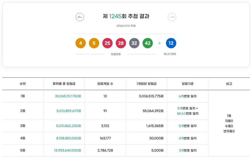Click the 당첨게임 수 column header
This screenshot has height=158, width=251.
105,84
